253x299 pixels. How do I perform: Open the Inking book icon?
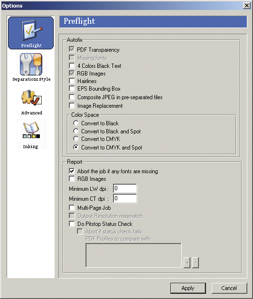pyautogui.click(x=31, y=130)
